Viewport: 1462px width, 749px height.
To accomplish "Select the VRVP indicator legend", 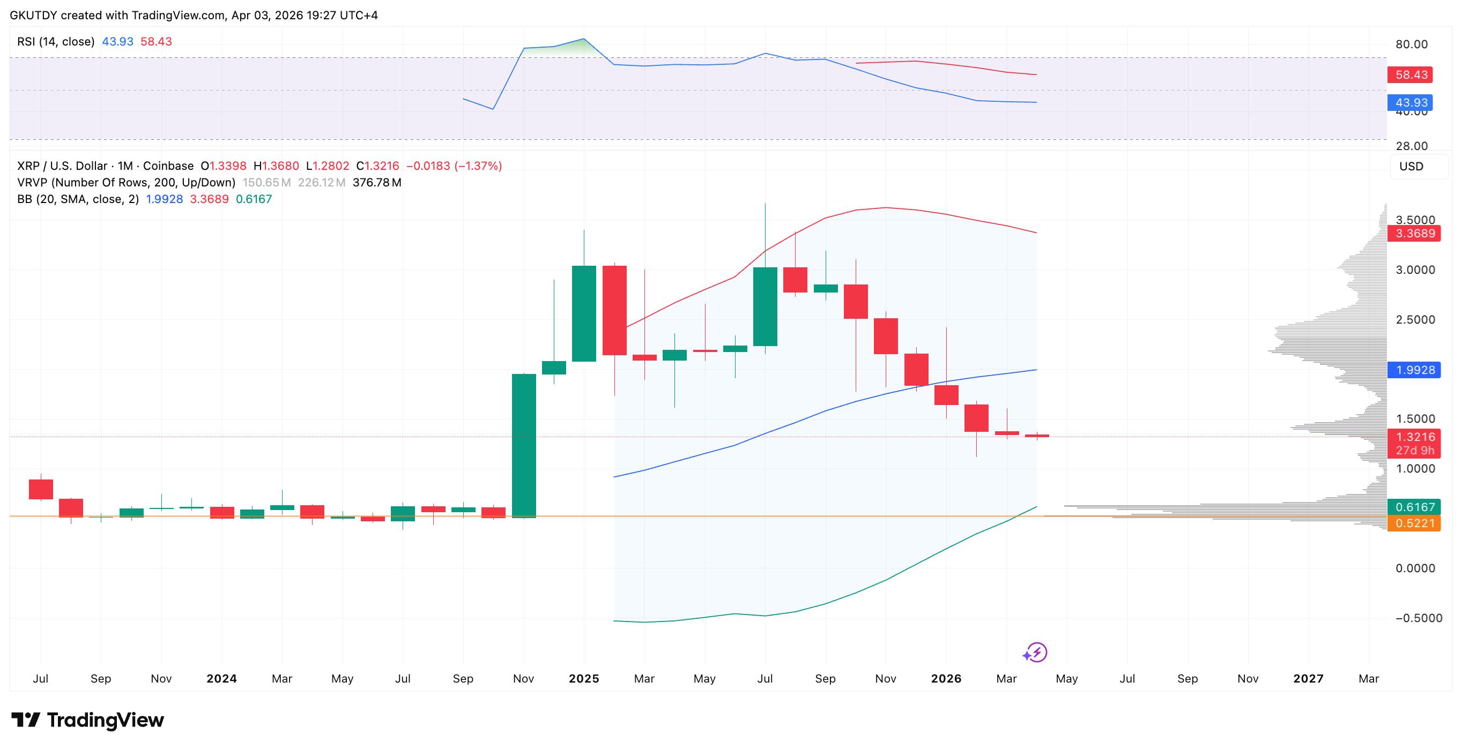I will point(126,183).
